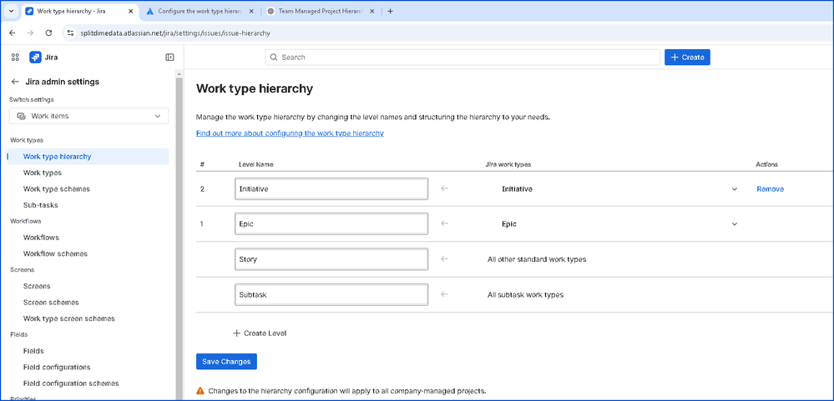This screenshot has height=401, width=834.
Task: Open Workflows in sidebar
Action: 41,238
